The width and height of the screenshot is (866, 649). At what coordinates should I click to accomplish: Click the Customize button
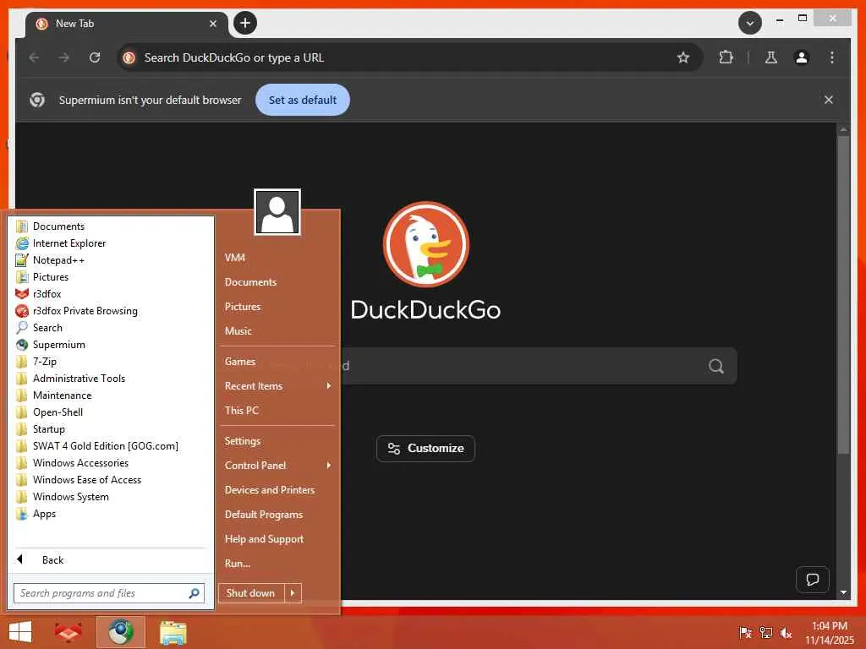point(426,448)
